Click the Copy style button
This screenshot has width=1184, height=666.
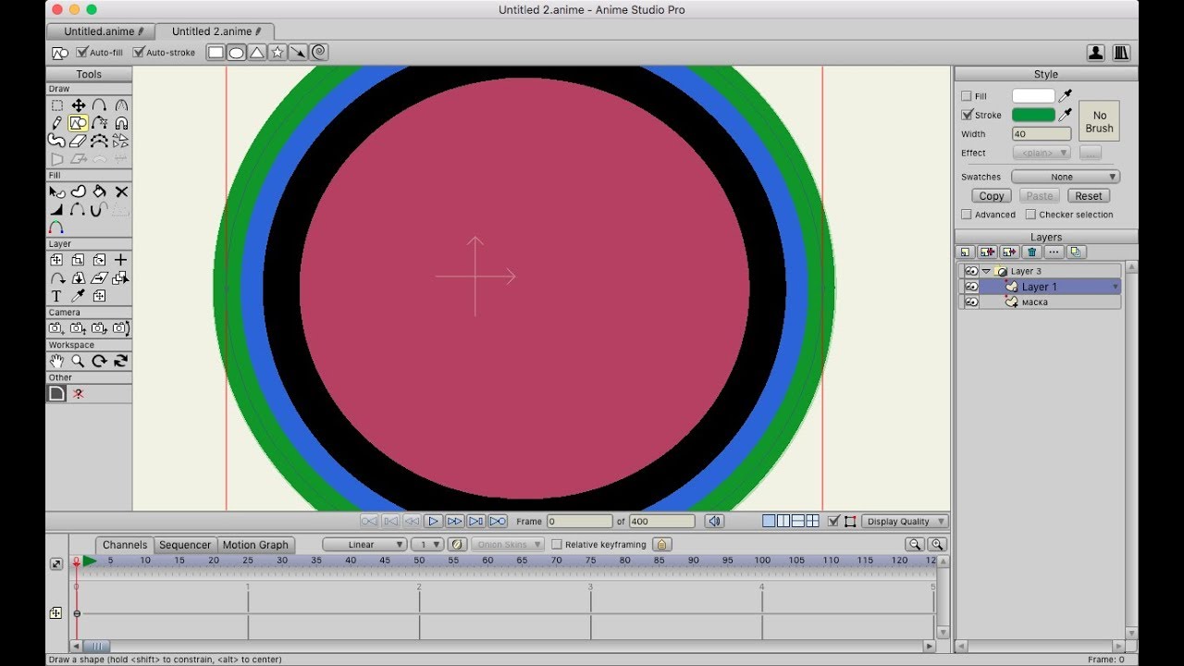pyautogui.click(x=992, y=196)
